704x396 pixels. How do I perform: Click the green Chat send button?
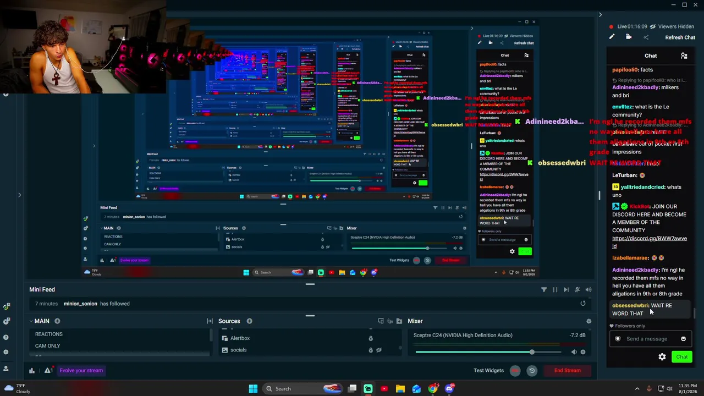click(682, 357)
